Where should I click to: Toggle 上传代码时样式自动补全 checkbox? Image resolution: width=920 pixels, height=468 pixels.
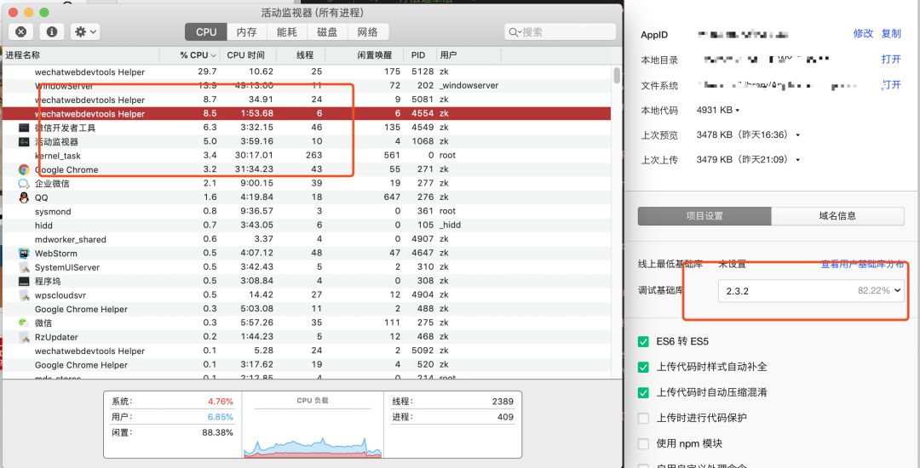643,368
